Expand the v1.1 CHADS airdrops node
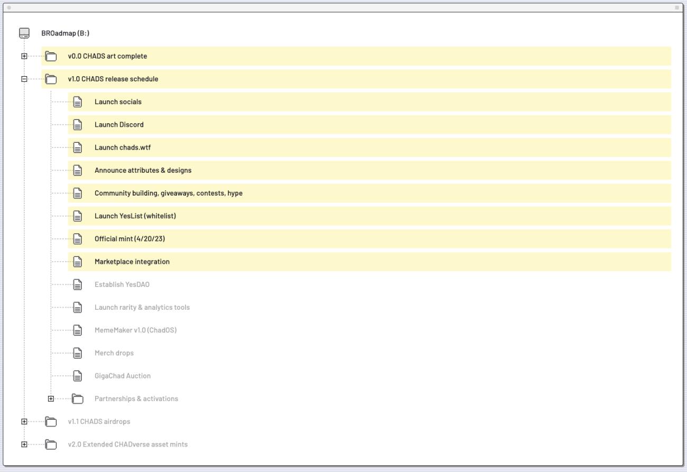687x472 pixels. [x=24, y=421]
